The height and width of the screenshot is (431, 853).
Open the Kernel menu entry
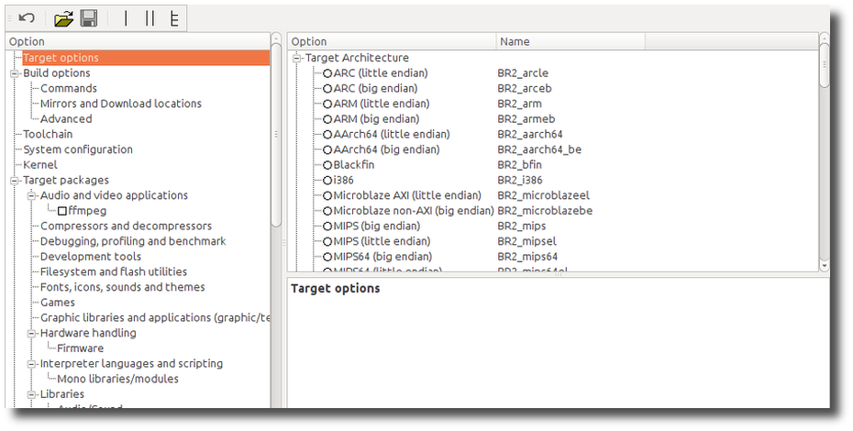(39, 165)
